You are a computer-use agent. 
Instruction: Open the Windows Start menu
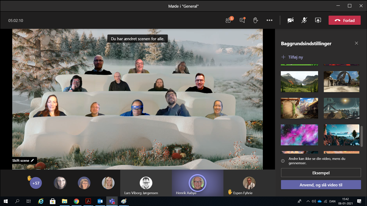[6, 201]
